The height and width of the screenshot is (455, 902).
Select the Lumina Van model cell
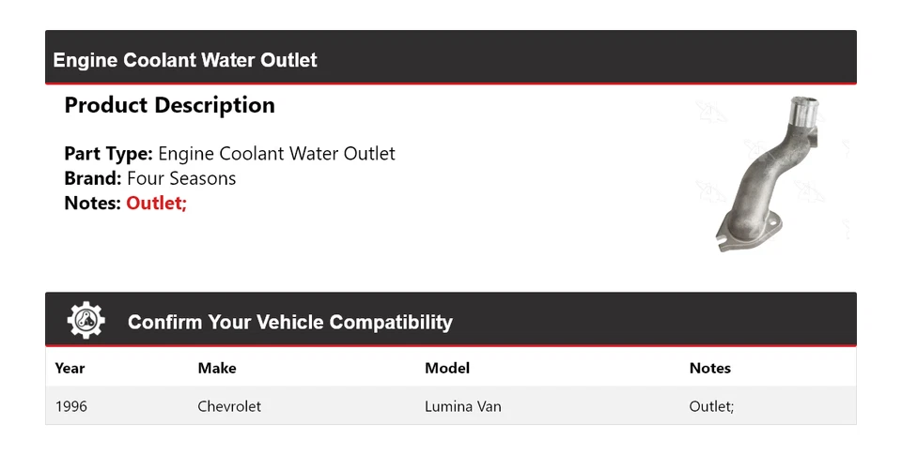click(x=463, y=406)
